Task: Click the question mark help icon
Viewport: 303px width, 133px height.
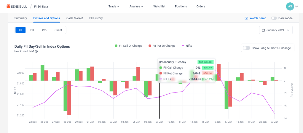Action: 36,51
